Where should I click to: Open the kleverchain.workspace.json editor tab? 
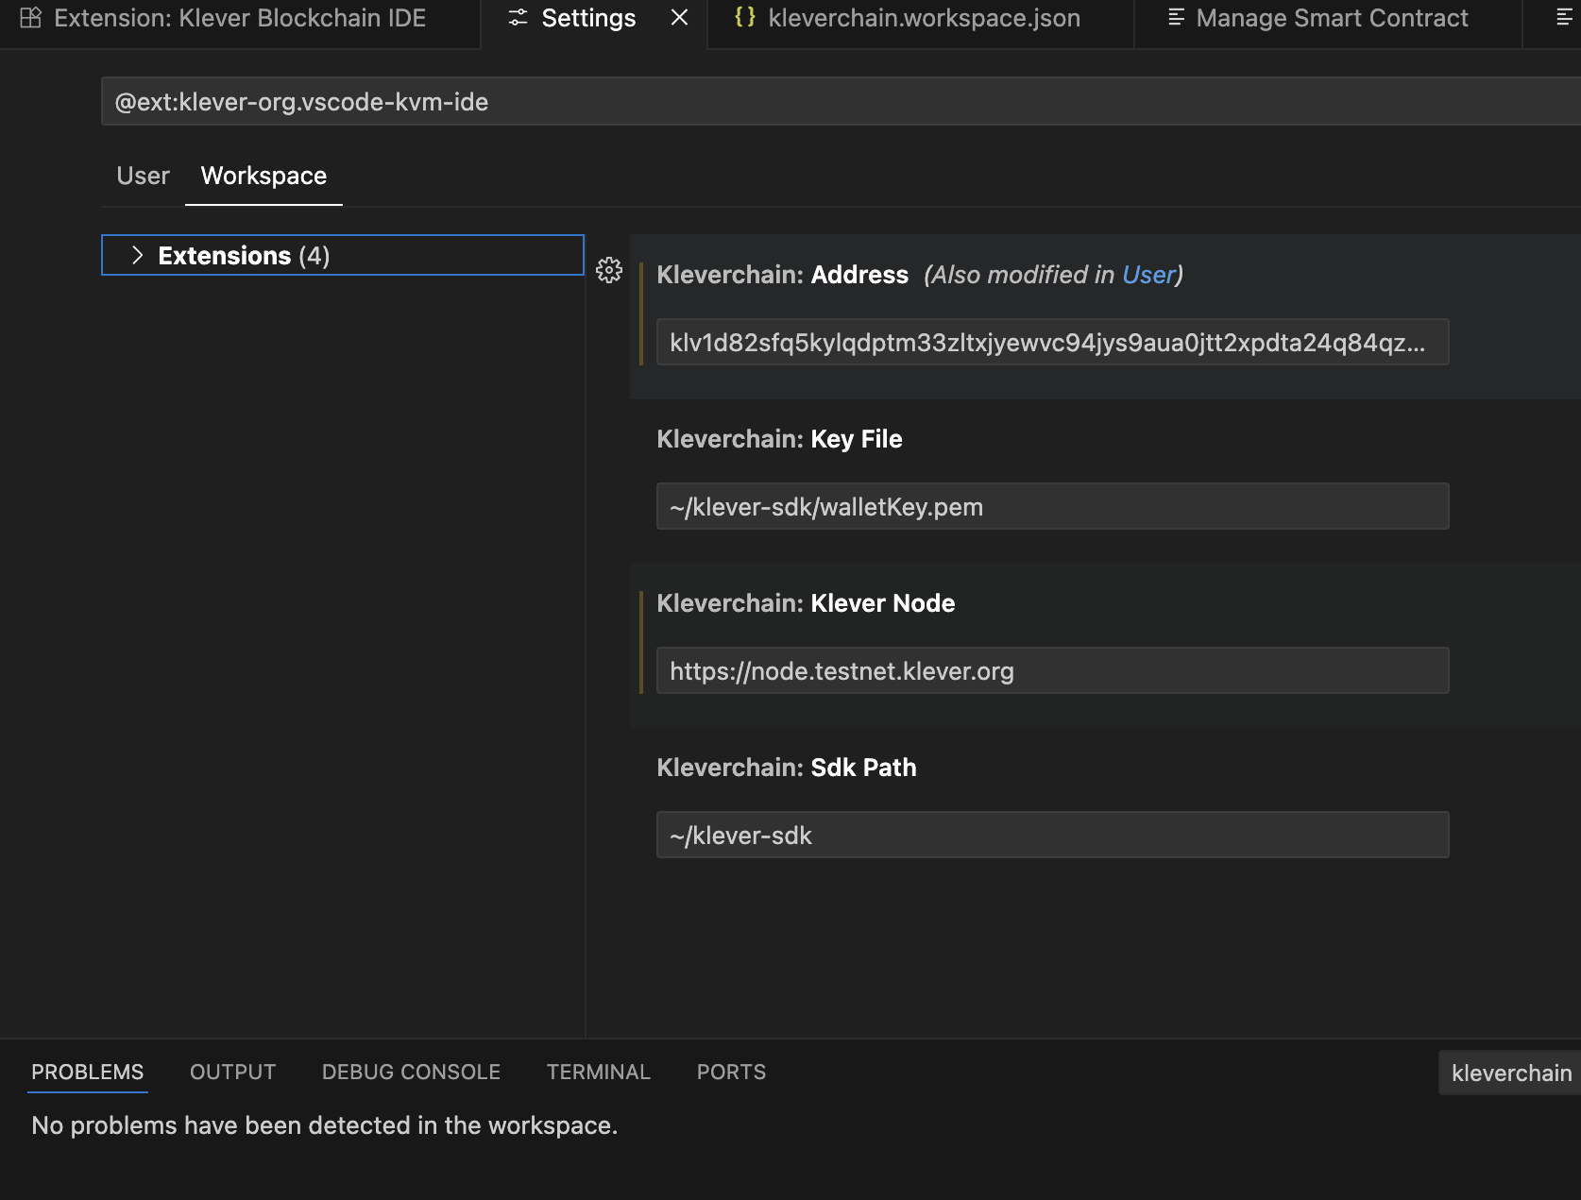coord(924,18)
